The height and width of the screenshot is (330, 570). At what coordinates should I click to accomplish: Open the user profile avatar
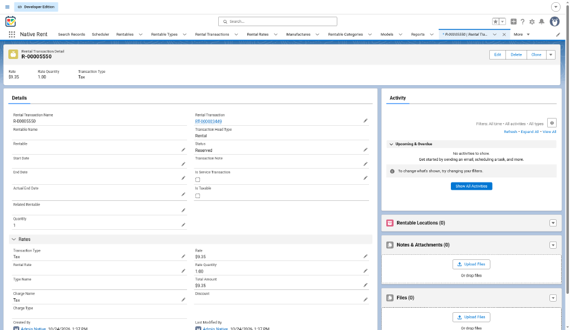tap(554, 22)
